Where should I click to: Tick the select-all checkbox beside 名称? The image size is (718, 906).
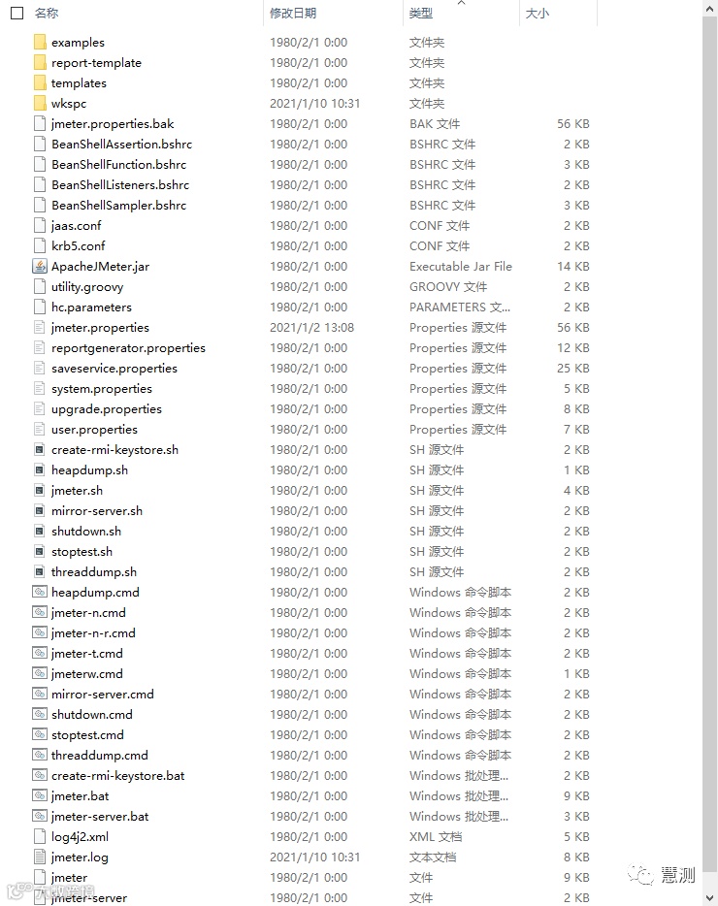point(17,13)
